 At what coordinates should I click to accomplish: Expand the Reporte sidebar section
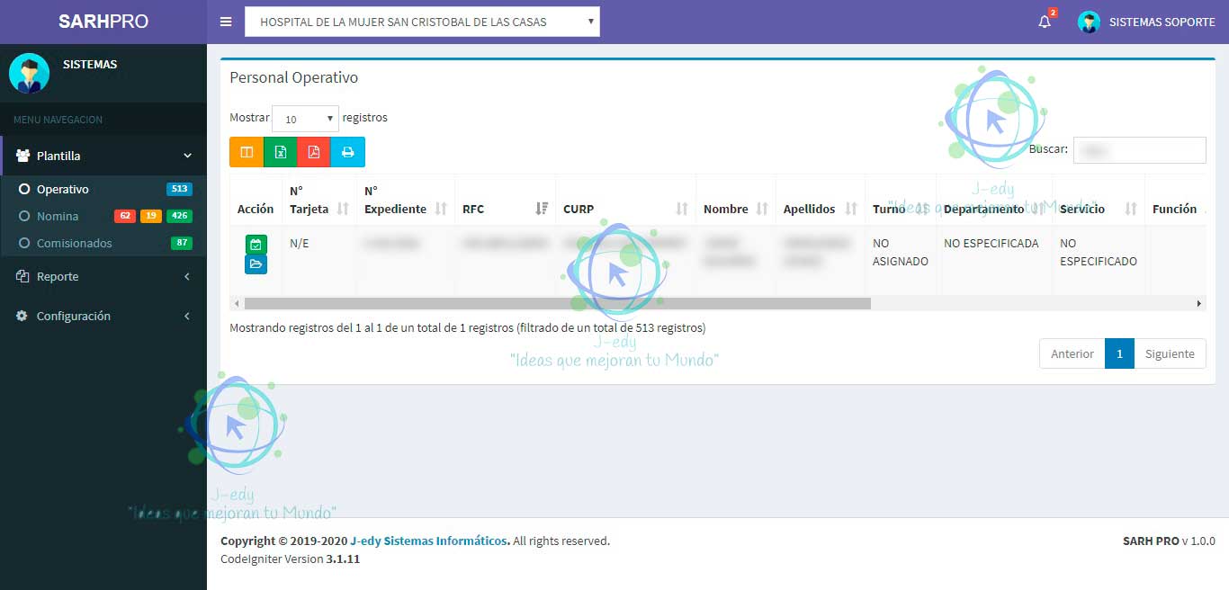pyautogui.click(x=58, y=276)
